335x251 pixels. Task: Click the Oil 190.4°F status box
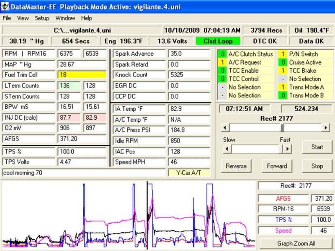click(312, 30)
